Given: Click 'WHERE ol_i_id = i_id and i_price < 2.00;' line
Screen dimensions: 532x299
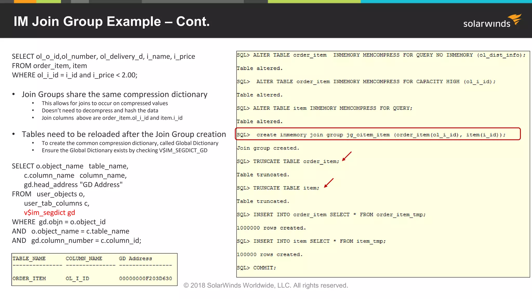Looking at the screenshot, I should 75,75.
